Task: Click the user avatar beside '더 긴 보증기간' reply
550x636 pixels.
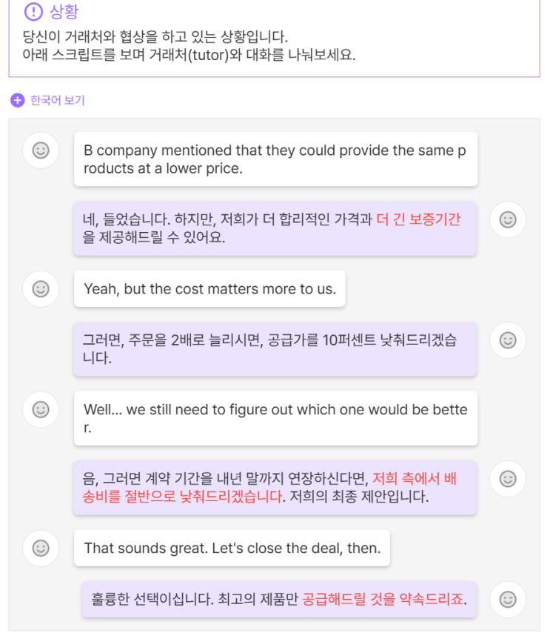Action: tap(508, 219)
